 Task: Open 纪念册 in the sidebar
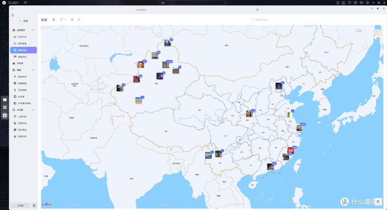(x=23, y=97)
